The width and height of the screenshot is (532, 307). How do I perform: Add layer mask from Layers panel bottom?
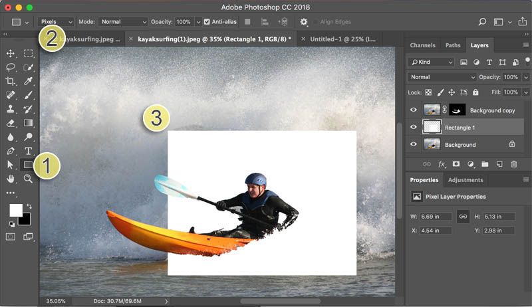coord(456,164)
